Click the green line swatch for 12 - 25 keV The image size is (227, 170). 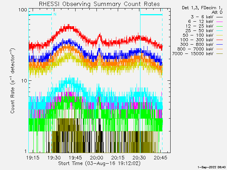220,26
